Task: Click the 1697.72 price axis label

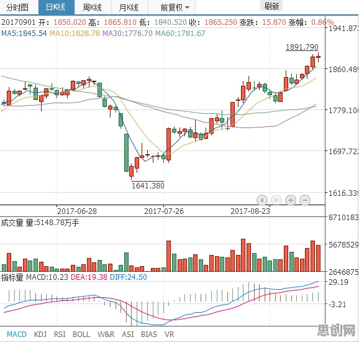Action: tap(343, 151)
